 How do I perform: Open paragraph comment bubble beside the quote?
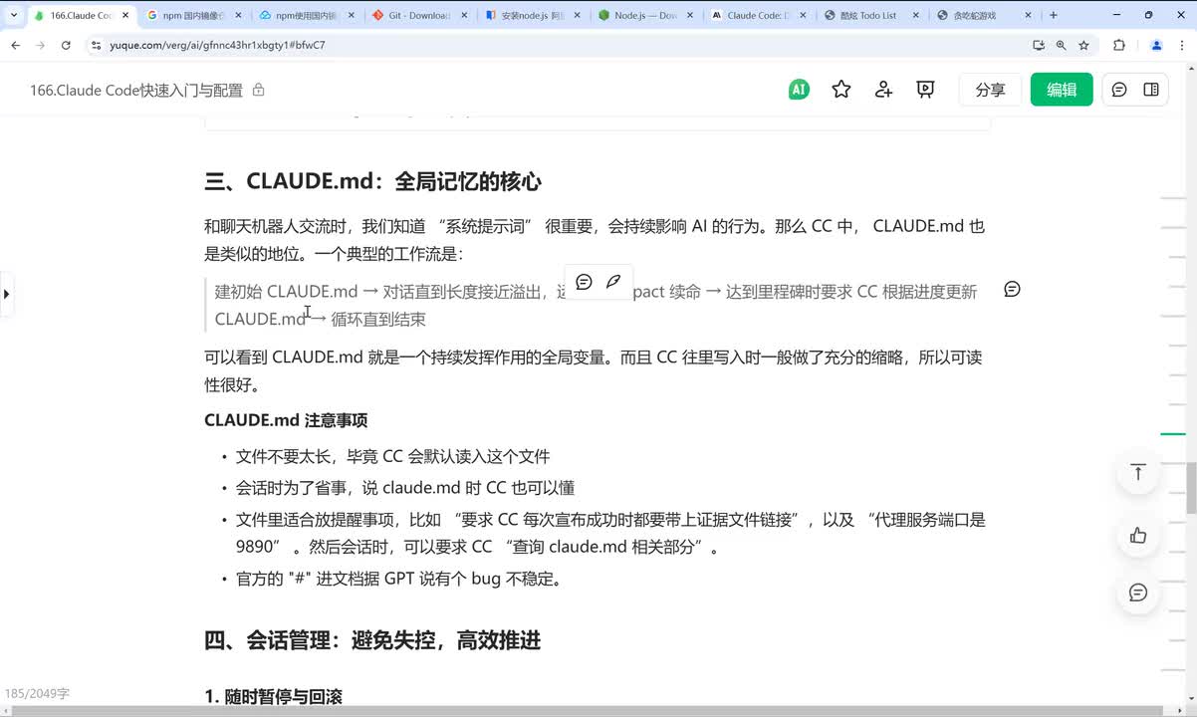pos(1012,289)
